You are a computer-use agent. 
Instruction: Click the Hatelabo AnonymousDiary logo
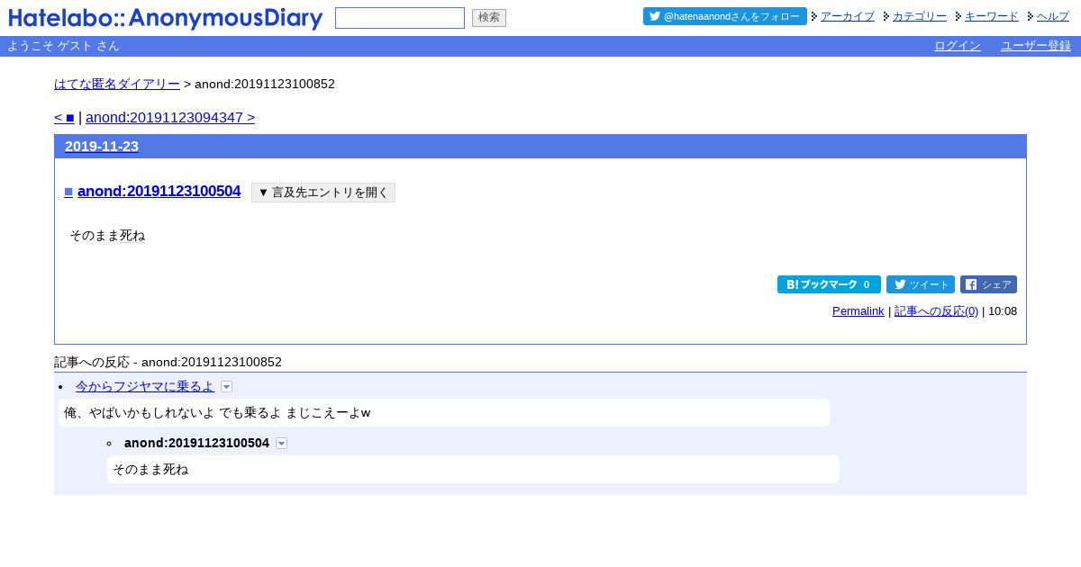coord(166,18)
